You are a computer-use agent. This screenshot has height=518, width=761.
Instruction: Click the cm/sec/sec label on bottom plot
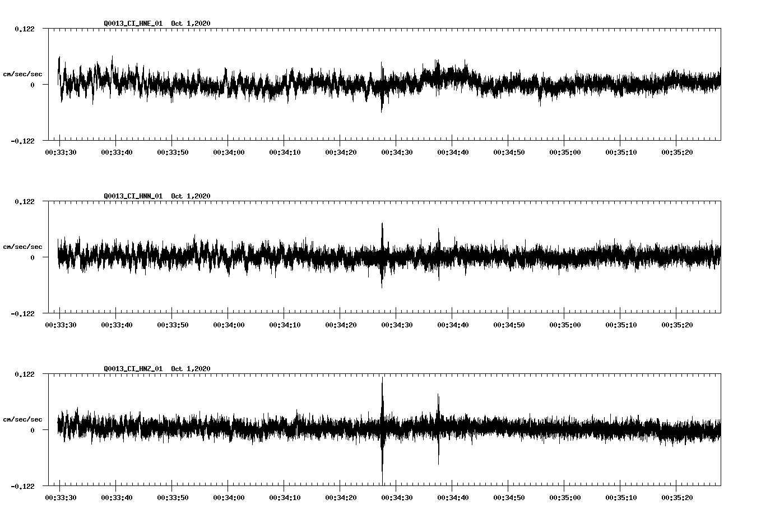coord(22,418)
